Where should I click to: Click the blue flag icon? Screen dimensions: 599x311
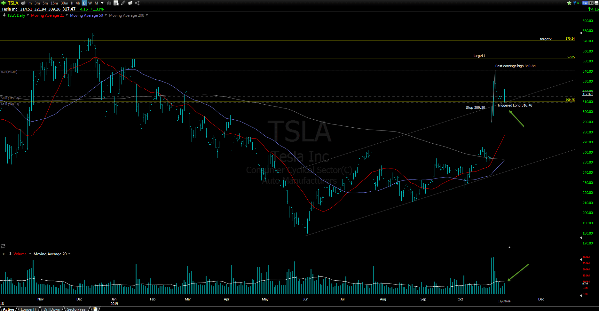(x=575, y=3)
